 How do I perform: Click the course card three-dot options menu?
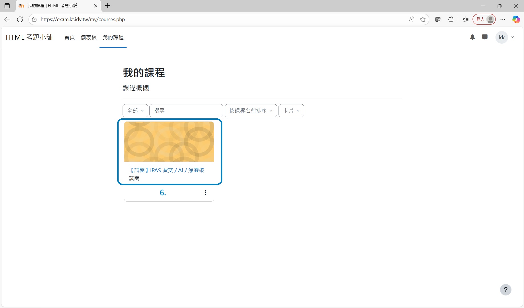[x=205, y=193]
